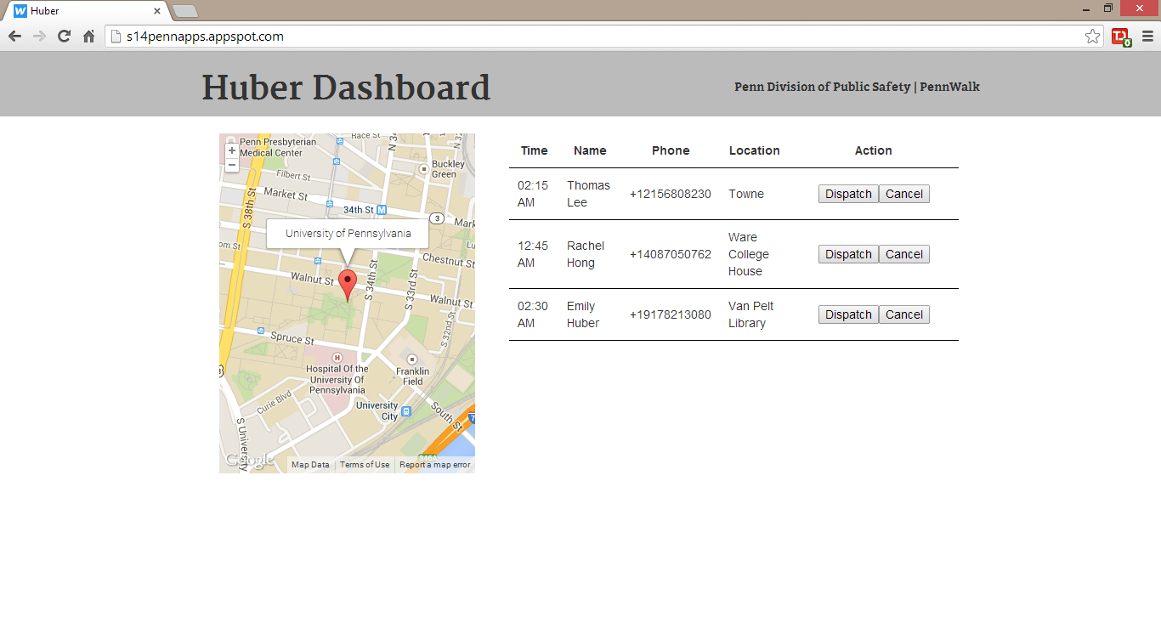Click the University City transit icon
1161x617 pixels.
(406, 412)
